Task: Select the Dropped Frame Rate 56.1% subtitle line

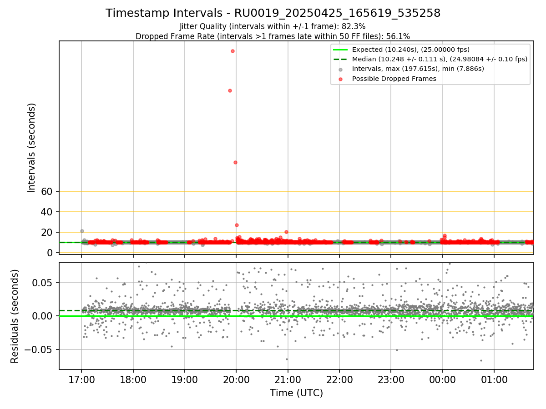Action: (x=273, y=36)
